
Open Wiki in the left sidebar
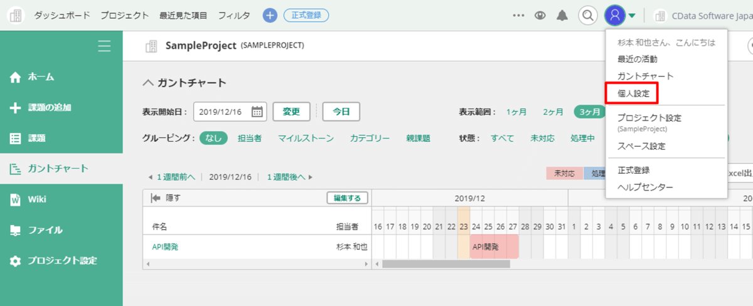pyautogui.click(x=37, y=199)
